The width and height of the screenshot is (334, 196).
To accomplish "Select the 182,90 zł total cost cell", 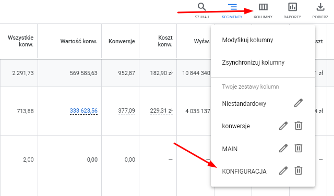I will click(161, 73).
